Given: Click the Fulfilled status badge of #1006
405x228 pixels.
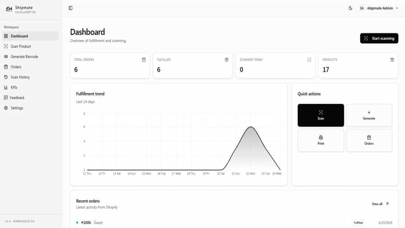Looking at the screenshot, I should (x=358, y=223).
